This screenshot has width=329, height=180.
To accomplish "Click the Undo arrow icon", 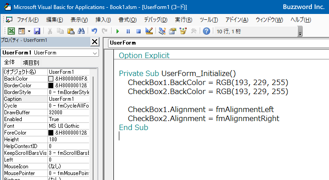I will [x=94, y=31].
